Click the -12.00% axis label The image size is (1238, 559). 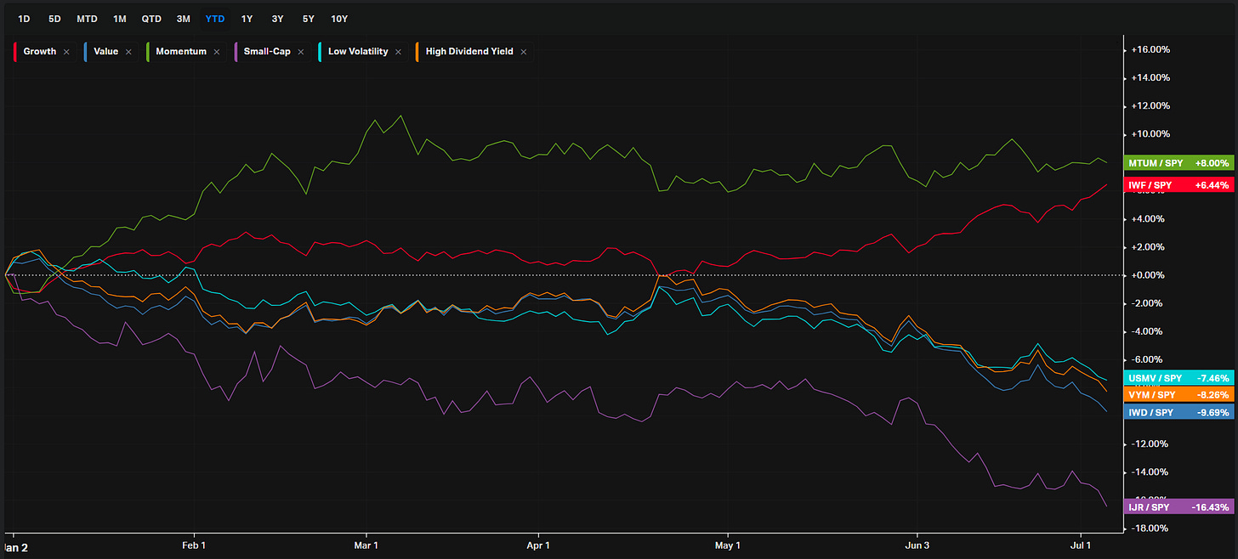(1150, 444)
